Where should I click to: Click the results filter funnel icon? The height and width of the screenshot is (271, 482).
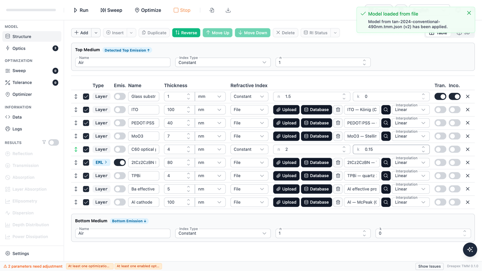pos(44,142)
